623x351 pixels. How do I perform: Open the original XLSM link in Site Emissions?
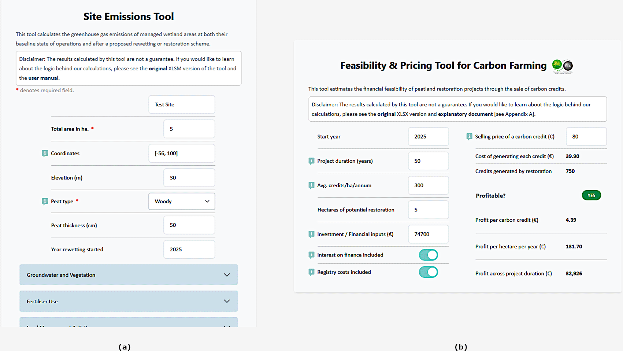click(x=158, y=69)
